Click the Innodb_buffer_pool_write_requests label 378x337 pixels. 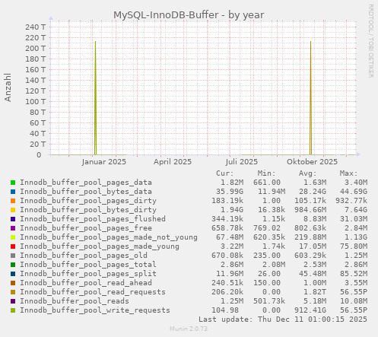tap(95, 310)
